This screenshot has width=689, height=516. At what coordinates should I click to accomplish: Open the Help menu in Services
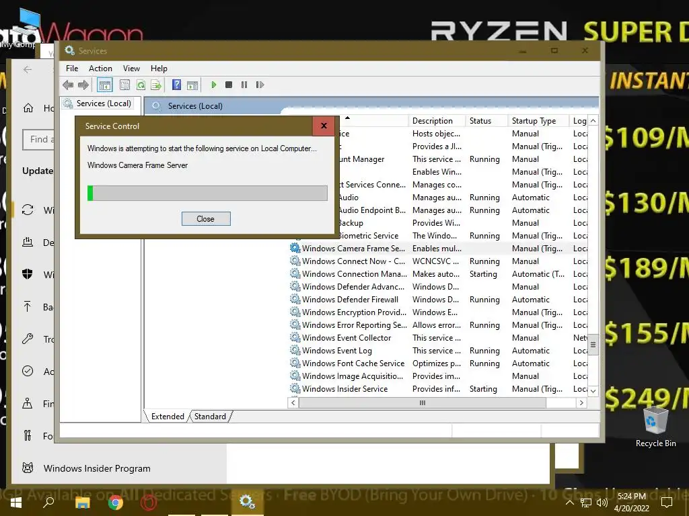click(159, 69)
